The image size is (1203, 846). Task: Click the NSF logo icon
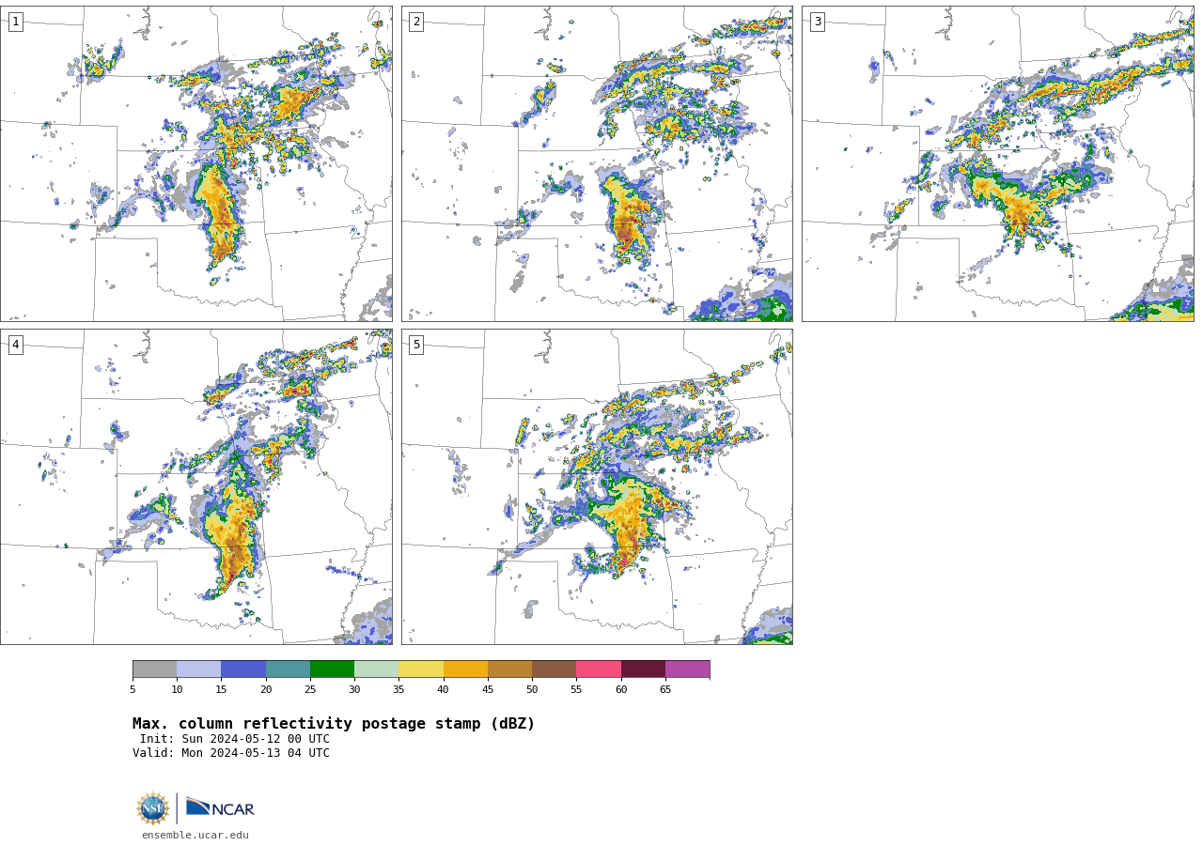pos(153,808)
